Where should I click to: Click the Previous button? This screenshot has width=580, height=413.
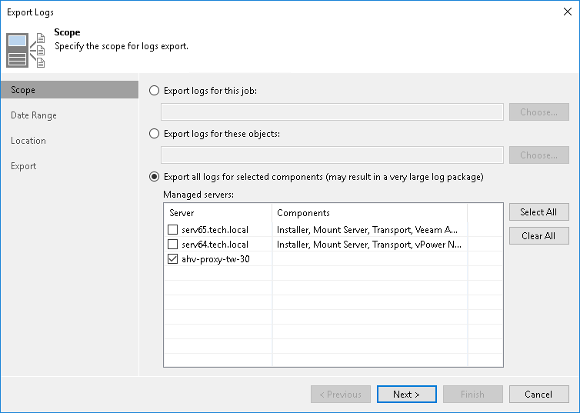[341, 395]
